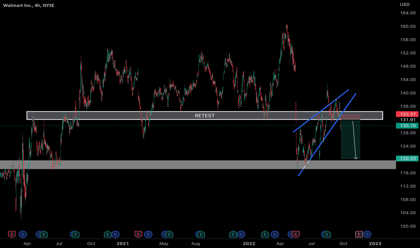Click green earnings E marker left of 2022
This screenshot has width=420, height=248.
tap(233, 234)
